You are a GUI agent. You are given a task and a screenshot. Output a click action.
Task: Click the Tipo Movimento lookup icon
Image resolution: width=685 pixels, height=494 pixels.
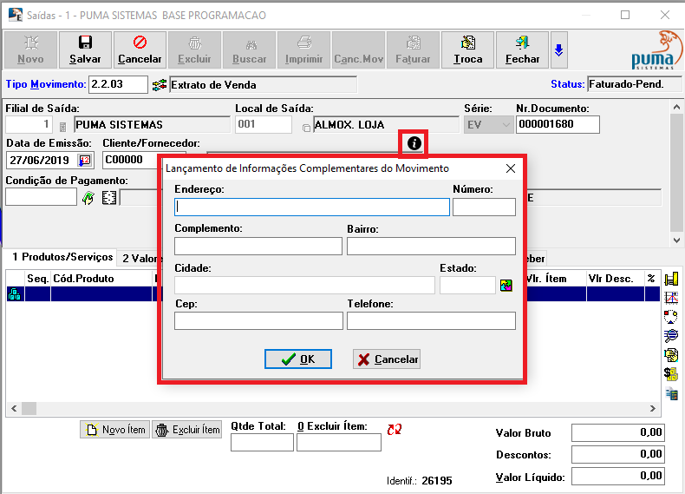click(x=159, y=85)
